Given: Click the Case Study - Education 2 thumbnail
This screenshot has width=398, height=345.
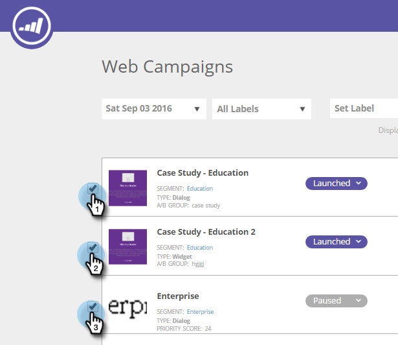Looking at the screenshot, I should (127, 247).
